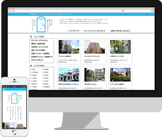This screenshot has height=140, width=162.
Task: Click the browser fullscreen expand arrows icon
Action: coord(153,9)
